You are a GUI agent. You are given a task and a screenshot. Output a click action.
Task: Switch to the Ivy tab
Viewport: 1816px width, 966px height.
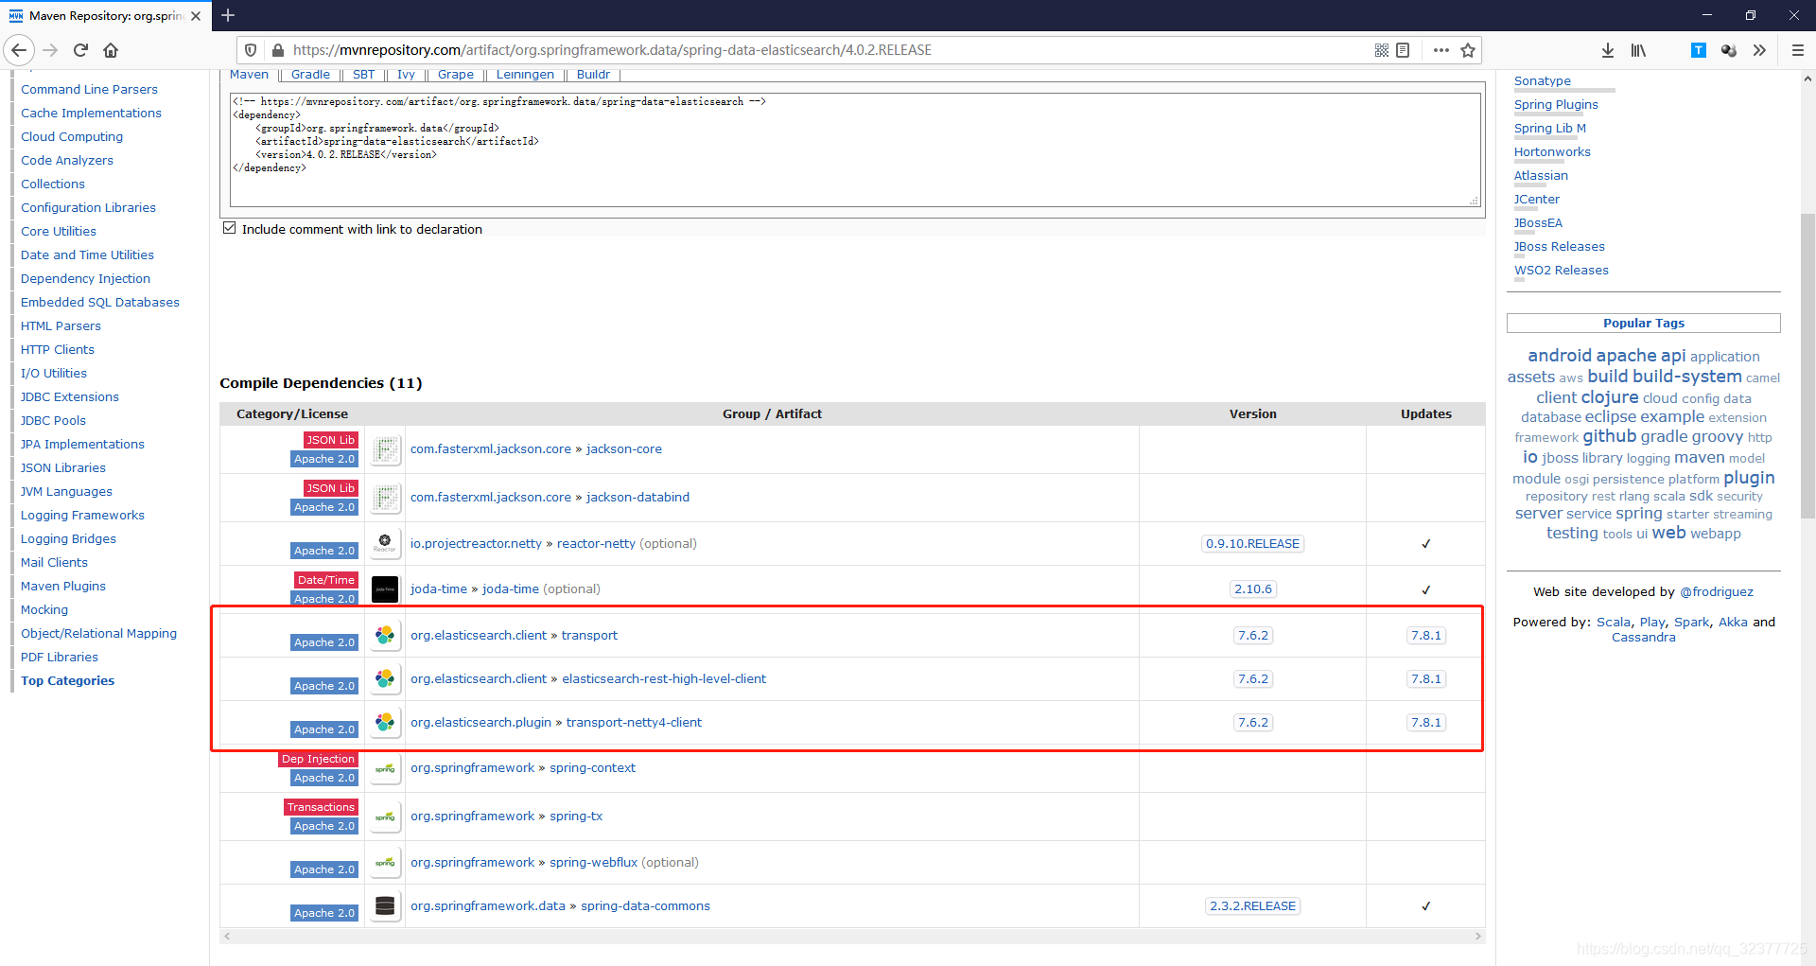click(406, 75)
